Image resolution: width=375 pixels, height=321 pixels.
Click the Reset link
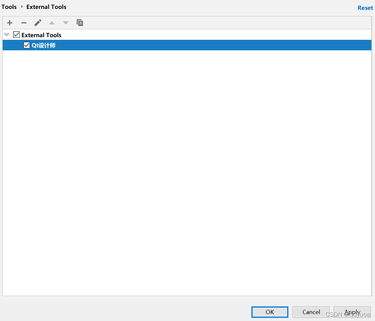(365, 8)
